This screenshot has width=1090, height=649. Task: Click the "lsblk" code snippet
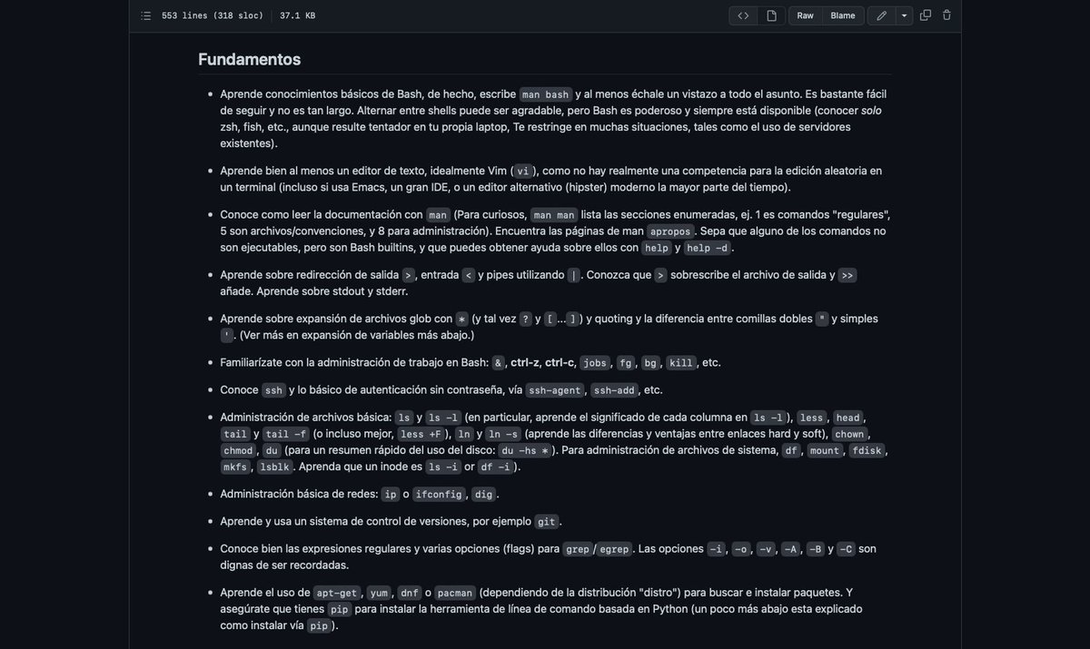[274, 467]
